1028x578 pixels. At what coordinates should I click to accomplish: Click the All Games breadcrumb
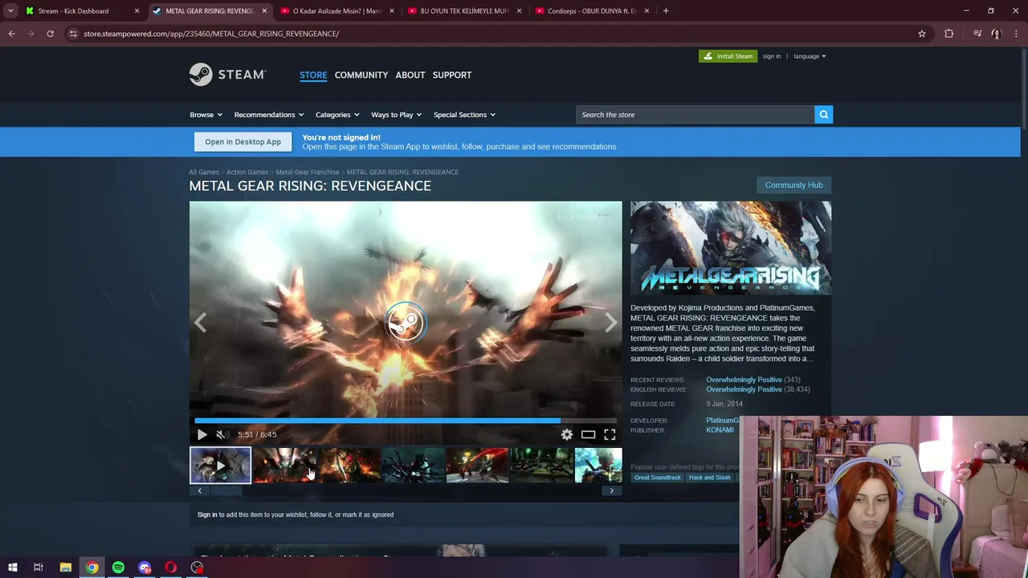[204, 172]
